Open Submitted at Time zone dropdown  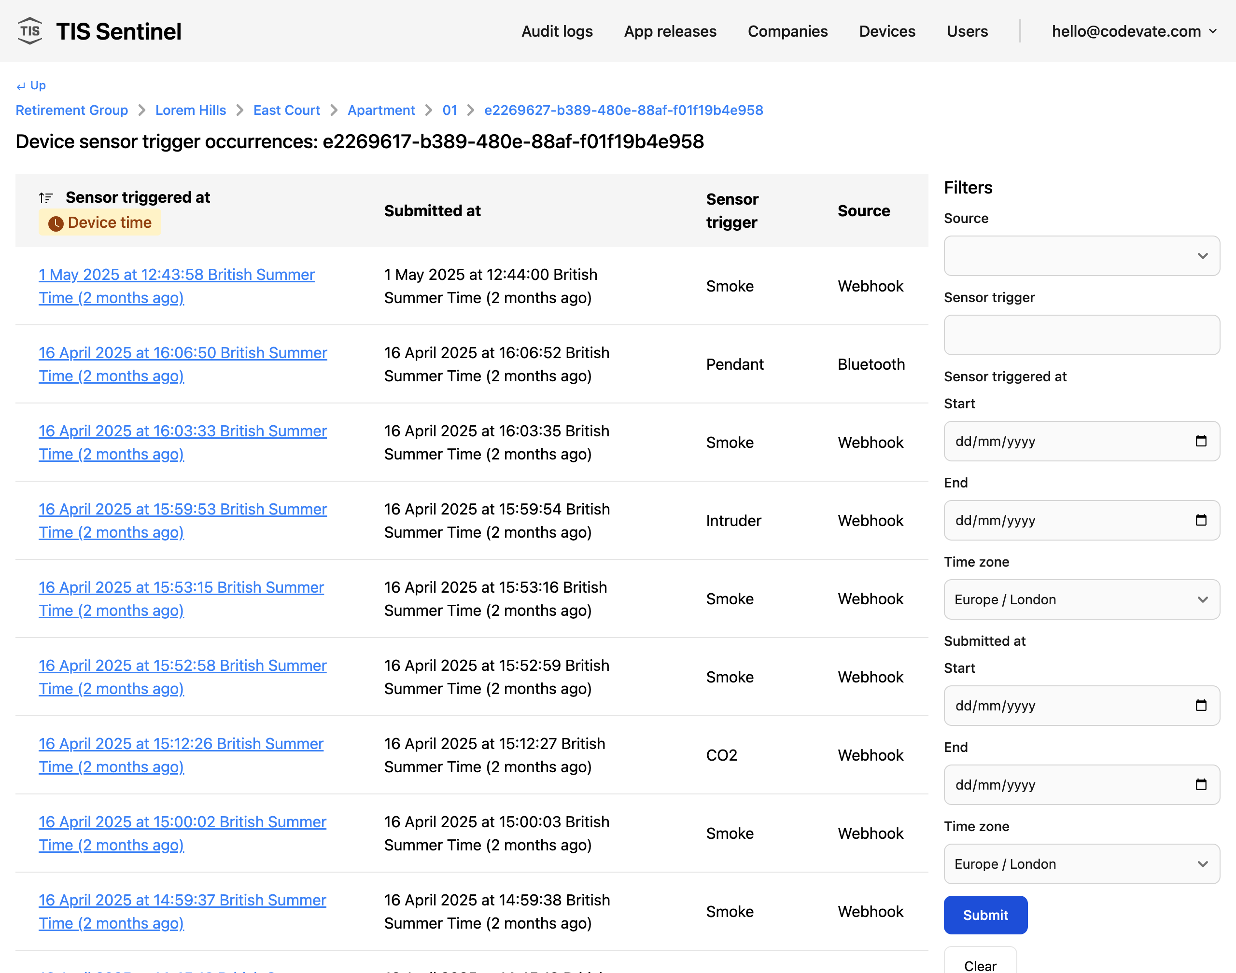(1081, 863)
